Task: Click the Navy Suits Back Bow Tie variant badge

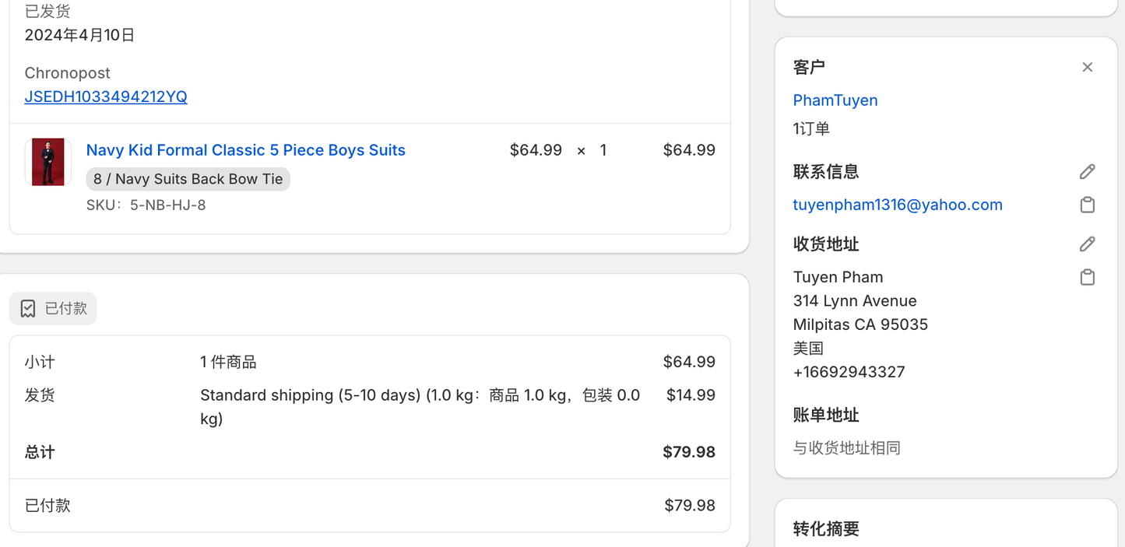Action: [188, 179]
